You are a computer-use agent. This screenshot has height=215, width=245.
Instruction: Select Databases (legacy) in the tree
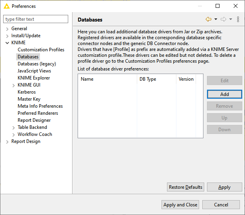click(36, 64)
